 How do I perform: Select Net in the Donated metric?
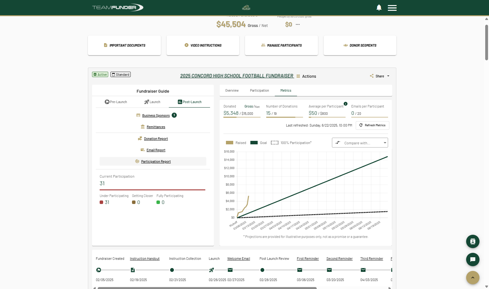257,107
